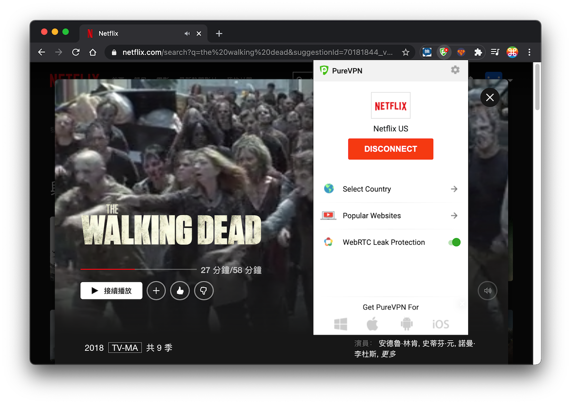Viewport: 571px width, 404px height.
Task: Open a new browser tab
Action: click(x=219, y=34)
